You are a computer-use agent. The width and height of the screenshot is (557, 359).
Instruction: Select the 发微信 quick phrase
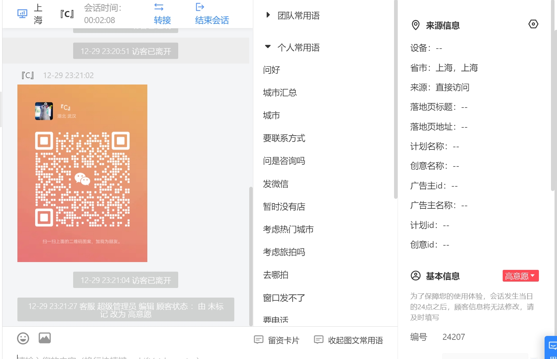(x=276, y=184)
